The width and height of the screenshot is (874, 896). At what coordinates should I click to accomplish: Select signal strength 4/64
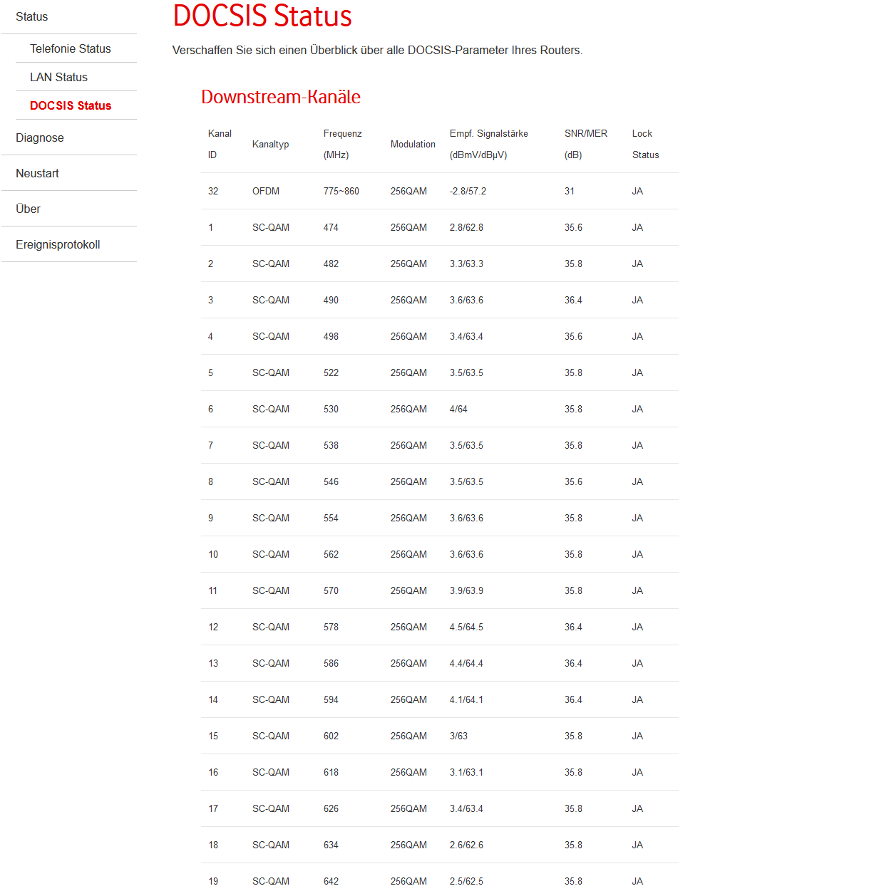coord(458,409)
